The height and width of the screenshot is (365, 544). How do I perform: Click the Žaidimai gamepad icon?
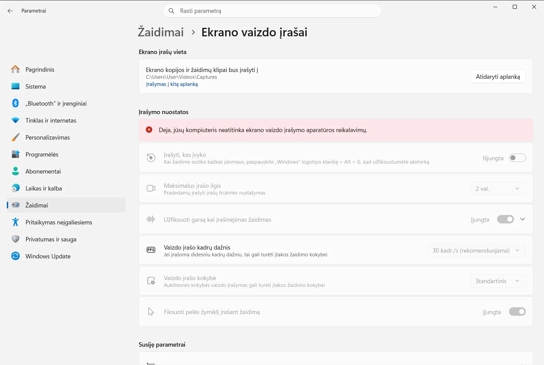tap(15, 205)
